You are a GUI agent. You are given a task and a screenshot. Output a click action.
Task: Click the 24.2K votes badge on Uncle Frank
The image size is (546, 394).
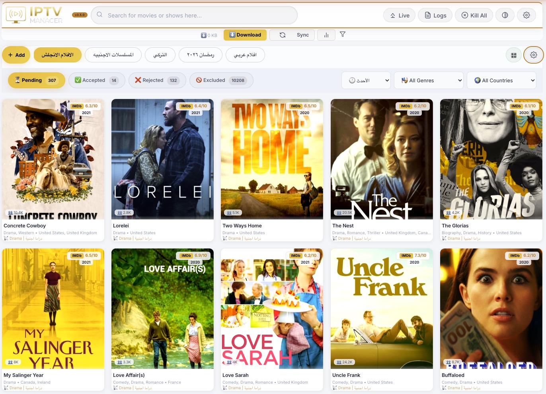[345, 362]
